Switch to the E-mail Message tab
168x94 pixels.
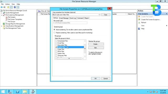point(64,18)
